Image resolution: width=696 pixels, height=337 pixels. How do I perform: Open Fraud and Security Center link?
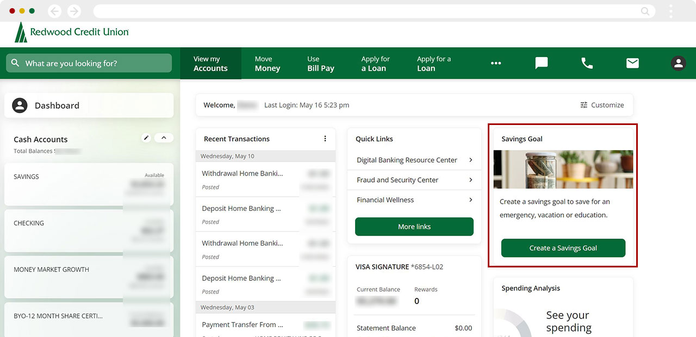397,180
